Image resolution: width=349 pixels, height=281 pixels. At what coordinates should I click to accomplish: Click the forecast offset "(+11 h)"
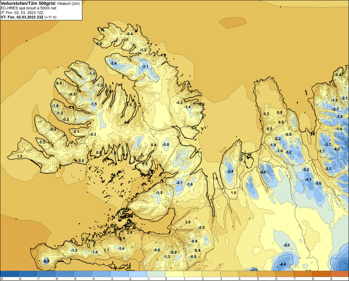(51, 17)
